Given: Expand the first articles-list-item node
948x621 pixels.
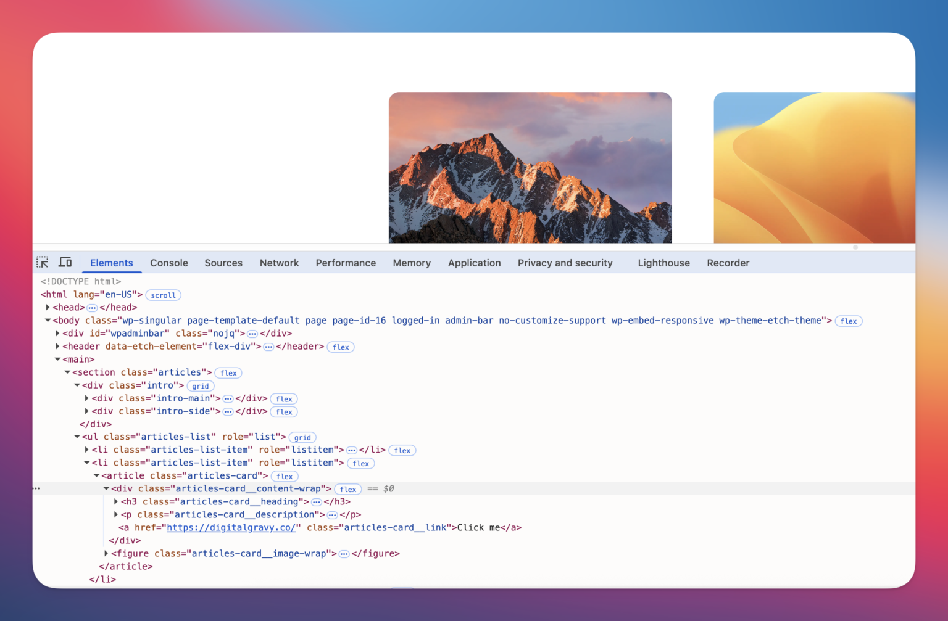Looking at the screenshot, I should point(87,450).
